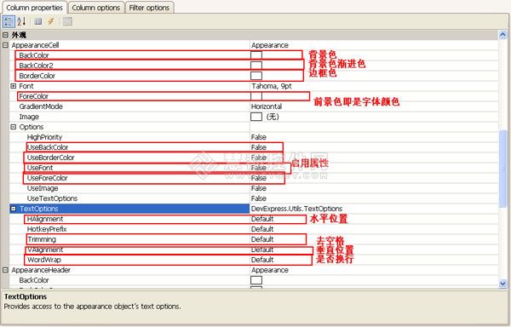Switch to the Filter options tab

(149, 8)
